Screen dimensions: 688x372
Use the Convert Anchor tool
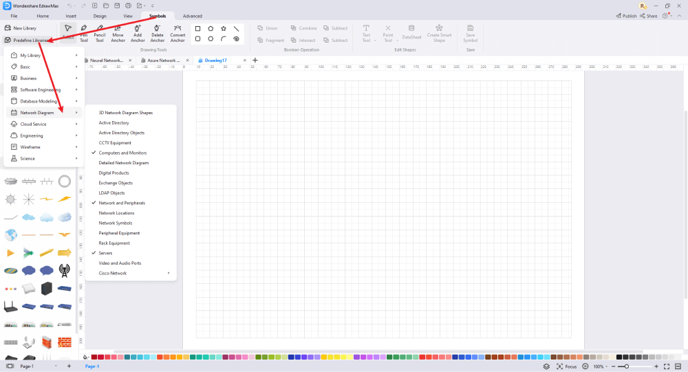(178, 34)
